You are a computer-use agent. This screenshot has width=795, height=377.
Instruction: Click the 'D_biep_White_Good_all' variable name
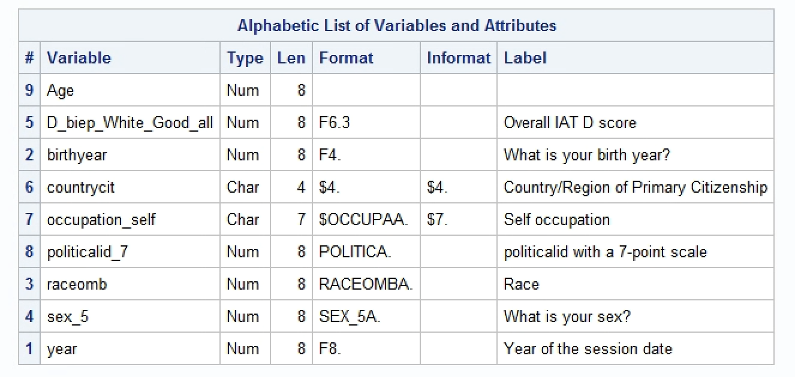[130, 123]
